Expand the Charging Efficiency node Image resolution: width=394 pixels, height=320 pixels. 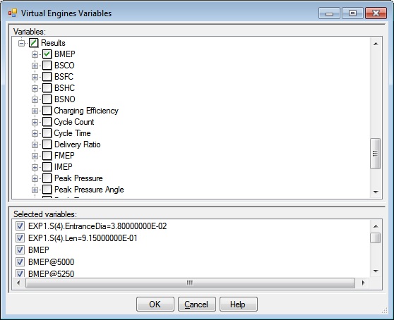(35, 111)
